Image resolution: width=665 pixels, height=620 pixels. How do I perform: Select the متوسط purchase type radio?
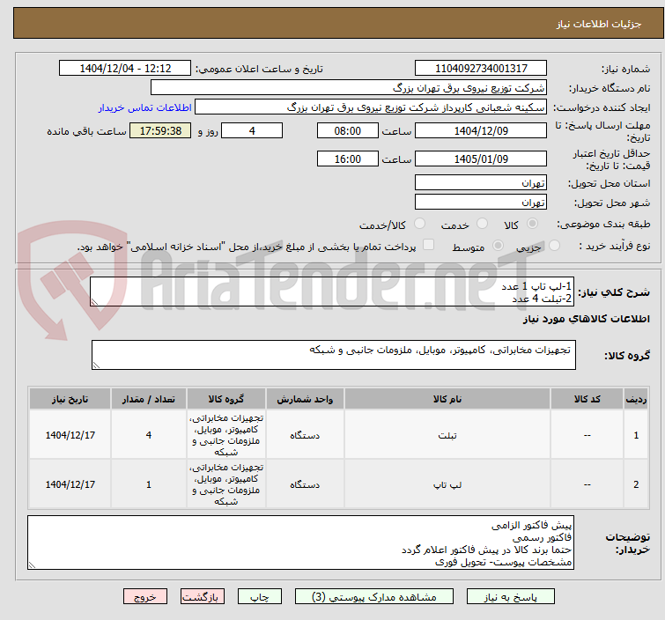498,246
